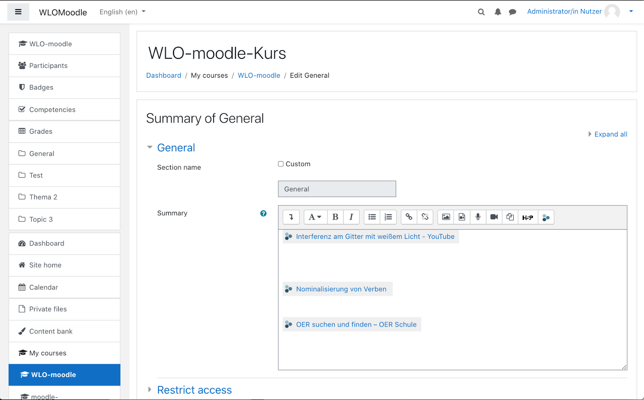
Task: Select highlighted WLO-moodle course in sidebar
Action: pyautogui.click(x=64, y=375)
